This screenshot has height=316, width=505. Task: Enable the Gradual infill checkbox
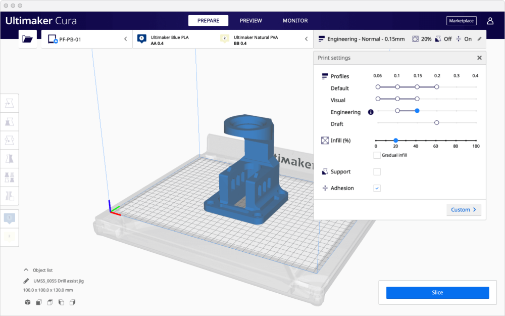click(x=377, y=155)
